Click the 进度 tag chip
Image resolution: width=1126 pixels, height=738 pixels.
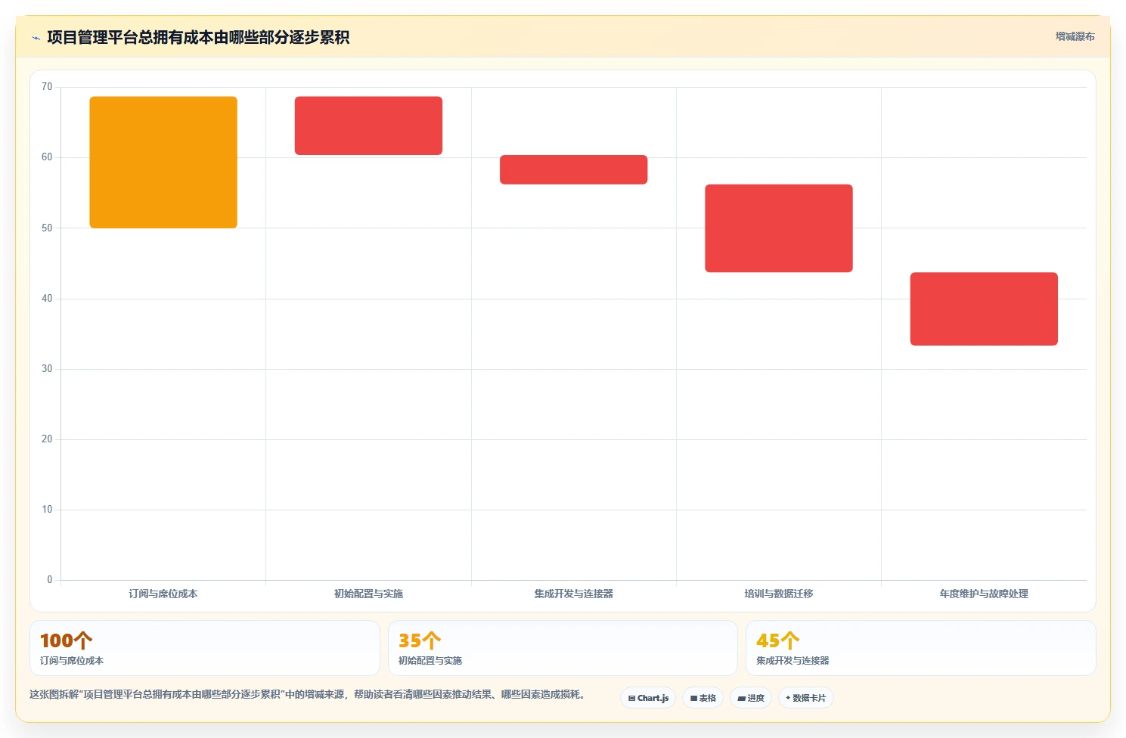point(751,698)
